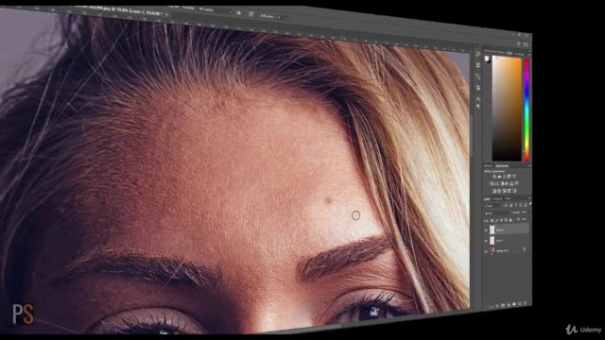
Task: Open the Paragraph panel icon in dock
Action: point(478,107)
